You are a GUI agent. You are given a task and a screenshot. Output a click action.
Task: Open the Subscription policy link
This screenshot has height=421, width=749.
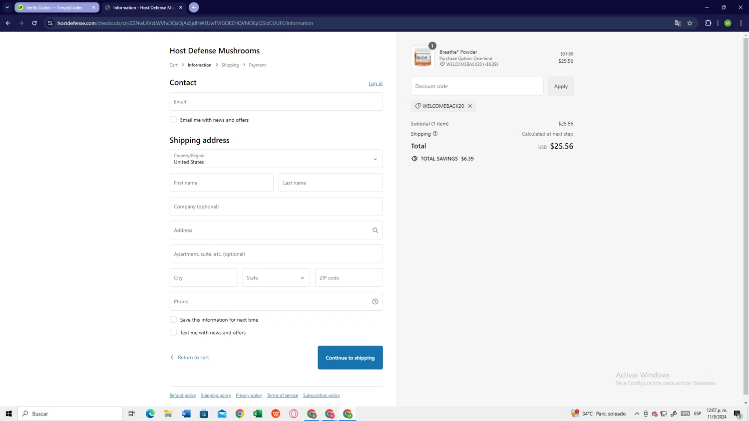tap(322, 396)
